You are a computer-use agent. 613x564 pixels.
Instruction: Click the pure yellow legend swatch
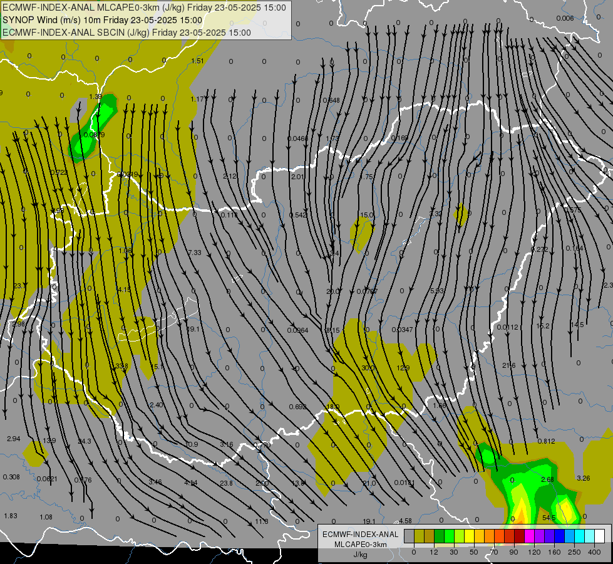(x=469, y=536)
